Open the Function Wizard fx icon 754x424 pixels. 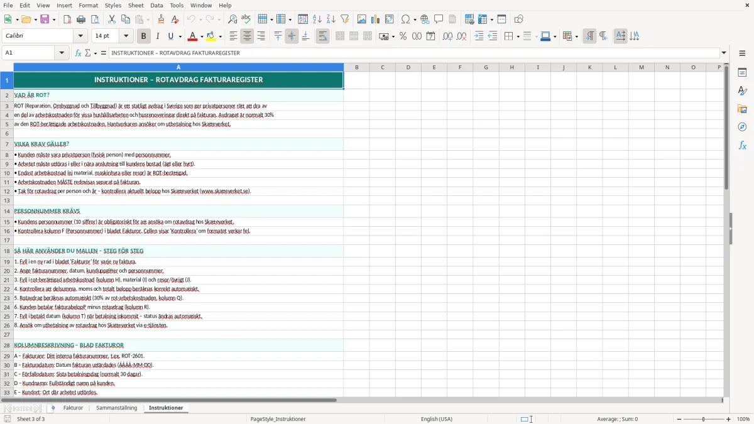[78, 53]
